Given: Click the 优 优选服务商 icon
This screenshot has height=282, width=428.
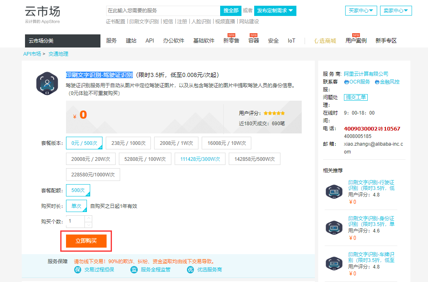Looking at the screenshot, I should 190,269.
